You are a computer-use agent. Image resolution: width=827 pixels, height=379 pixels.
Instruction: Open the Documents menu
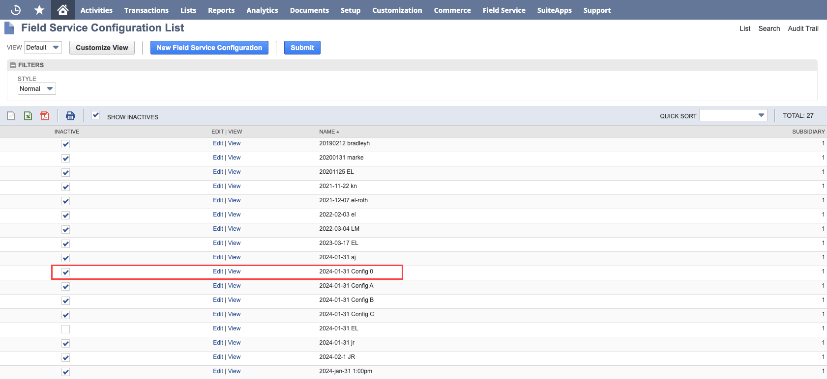pos(309,10)
